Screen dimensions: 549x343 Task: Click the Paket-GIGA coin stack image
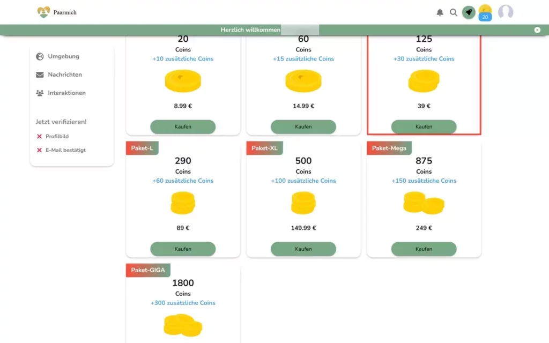(x=183, y=325)
